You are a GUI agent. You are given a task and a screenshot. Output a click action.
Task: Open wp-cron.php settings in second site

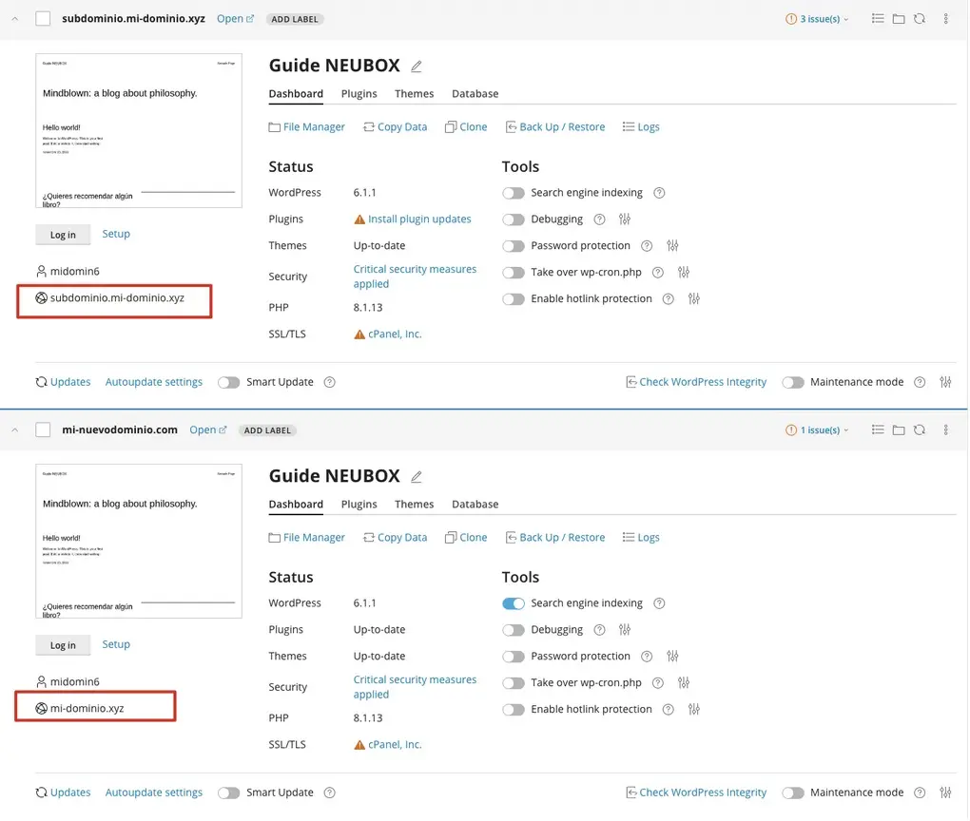pyautogui.click(x=683, y=682)
